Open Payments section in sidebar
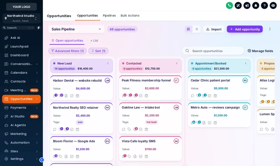Screen dimensions: 280x166 [21, 108]
